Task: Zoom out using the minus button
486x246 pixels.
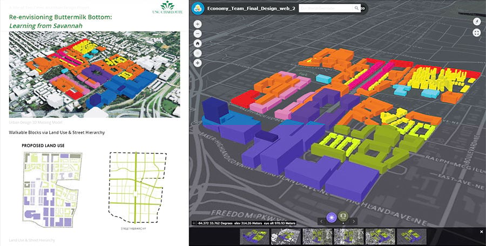Action: [198, 34]
